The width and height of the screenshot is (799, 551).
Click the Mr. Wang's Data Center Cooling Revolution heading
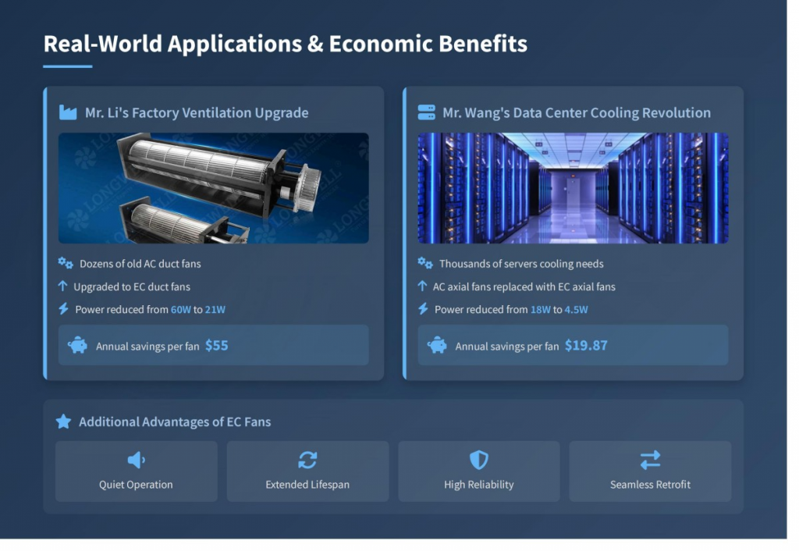point(576,112)
